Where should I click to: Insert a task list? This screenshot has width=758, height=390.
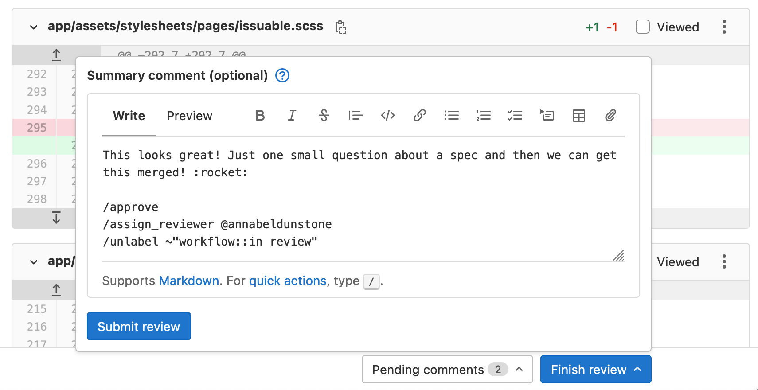point(515,116)
